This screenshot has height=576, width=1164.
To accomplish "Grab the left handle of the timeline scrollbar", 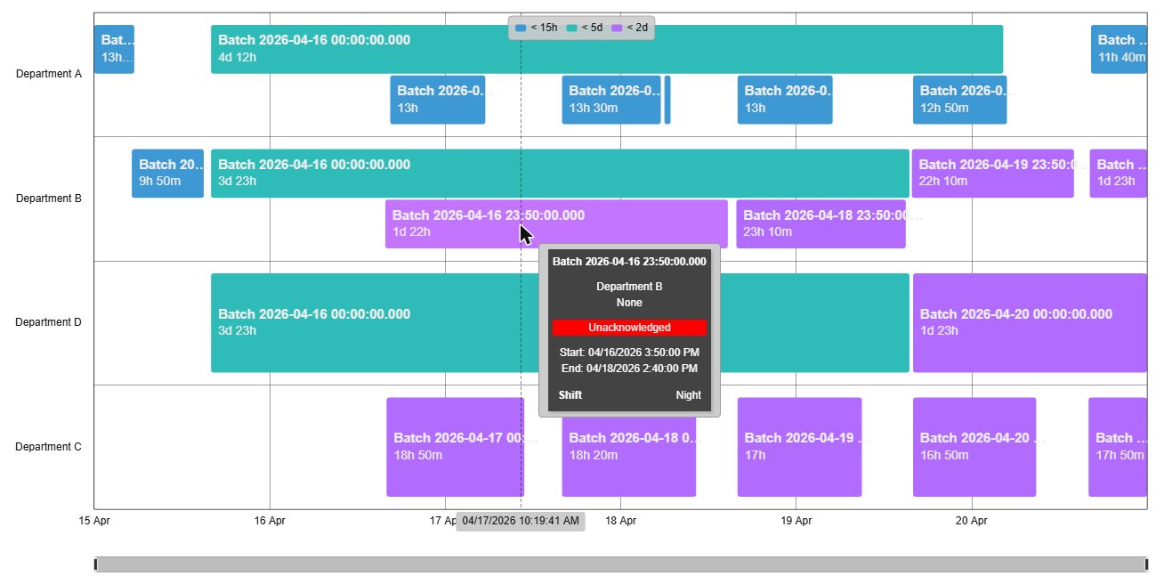I will coord(96,564).
